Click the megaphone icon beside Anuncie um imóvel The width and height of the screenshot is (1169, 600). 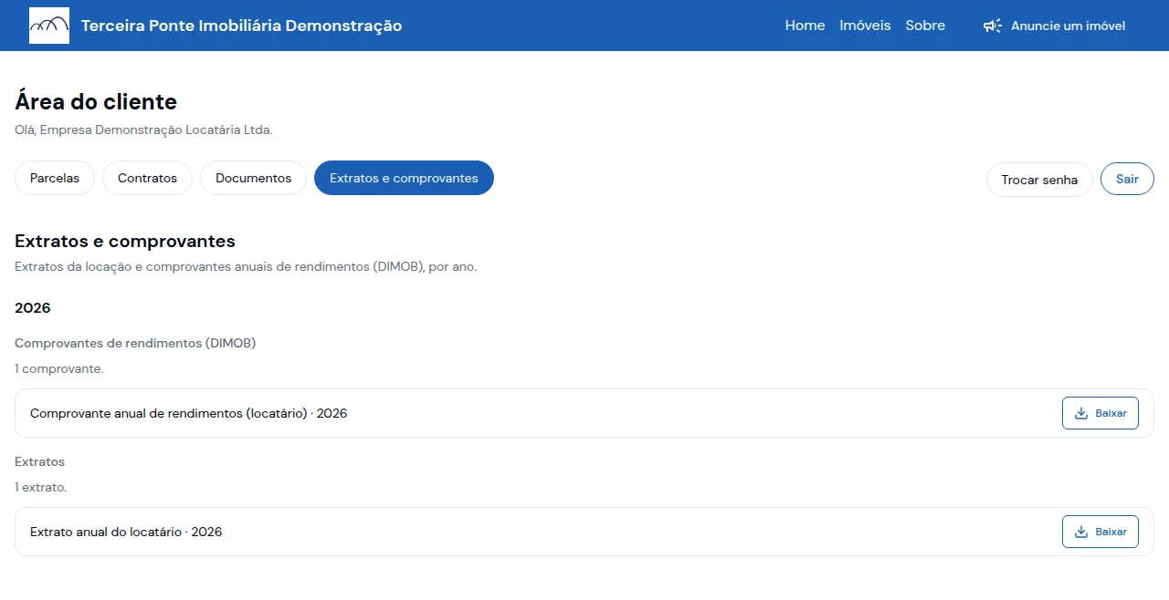click(993, 26)
